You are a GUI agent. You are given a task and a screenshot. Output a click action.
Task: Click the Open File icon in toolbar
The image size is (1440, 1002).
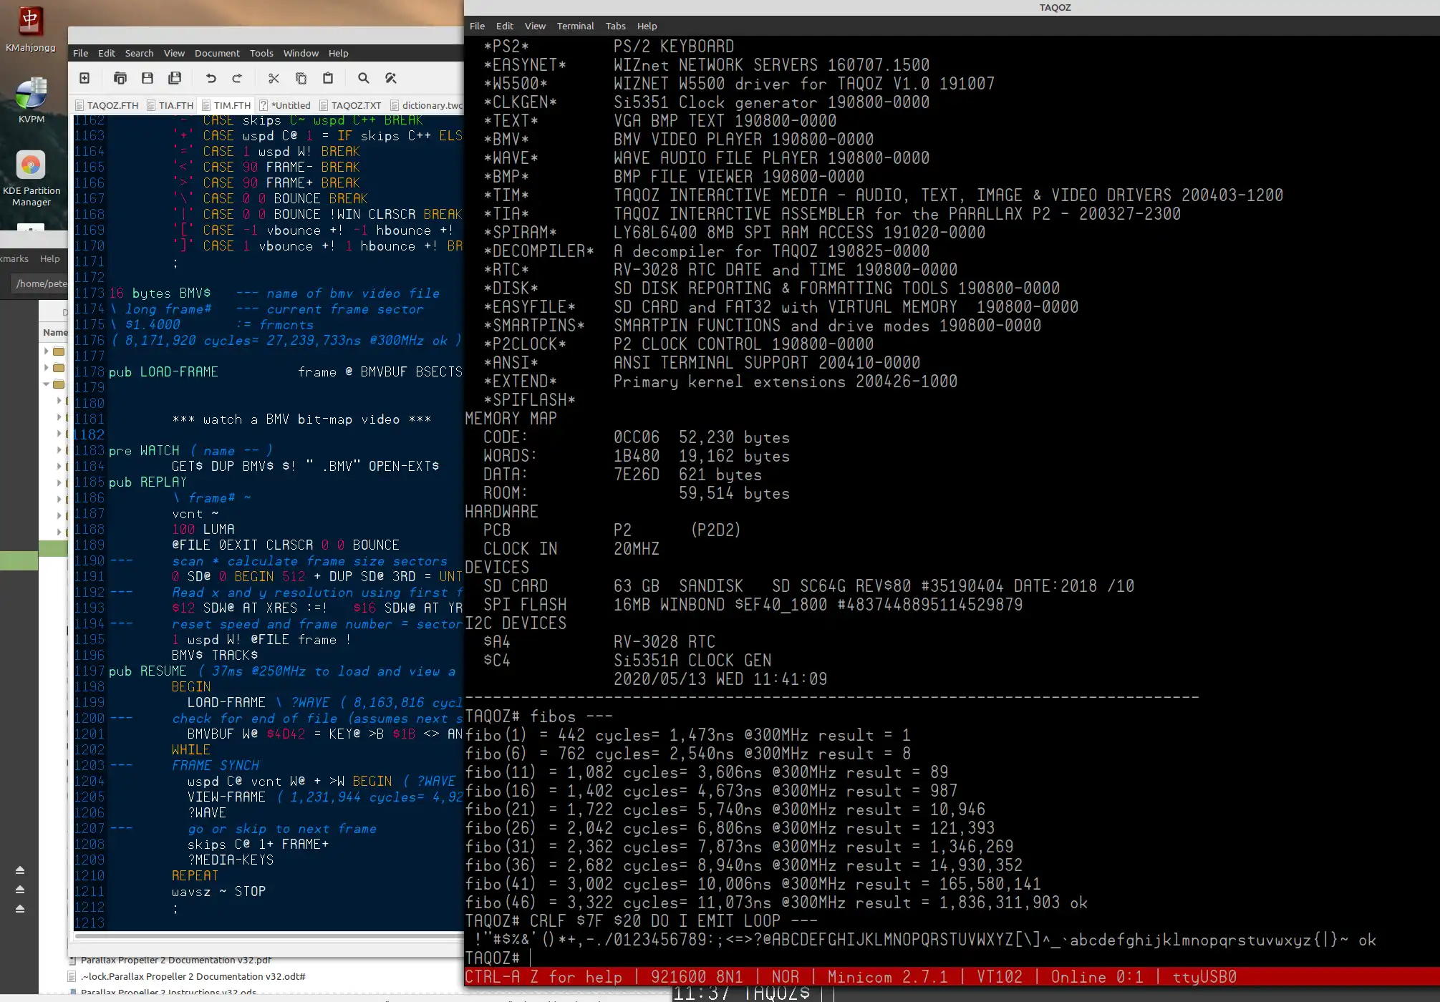(120, 78)
